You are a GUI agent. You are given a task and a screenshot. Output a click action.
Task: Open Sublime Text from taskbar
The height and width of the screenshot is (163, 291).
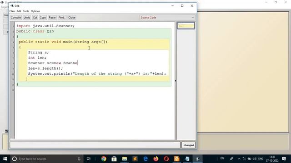135,159
